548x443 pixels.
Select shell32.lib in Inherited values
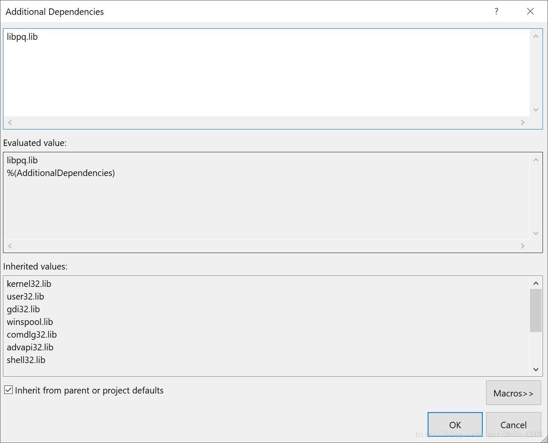click(26, 360)
